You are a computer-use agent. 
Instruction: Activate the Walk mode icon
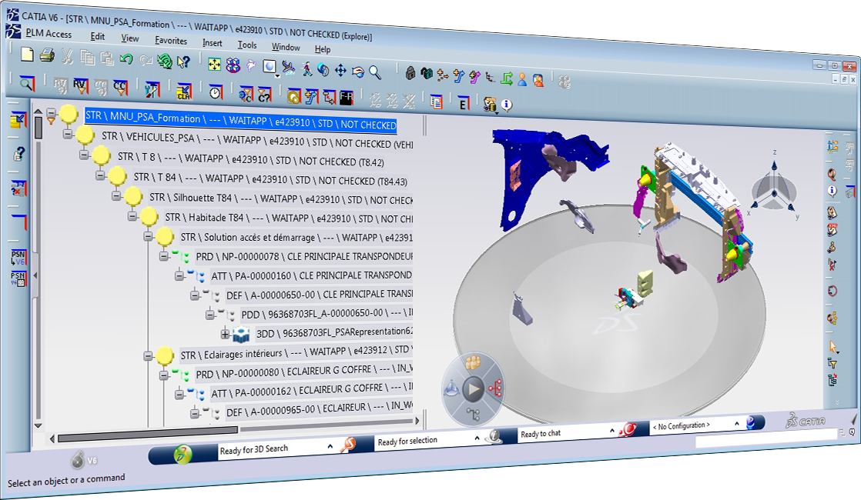click(x=307, y=69)
